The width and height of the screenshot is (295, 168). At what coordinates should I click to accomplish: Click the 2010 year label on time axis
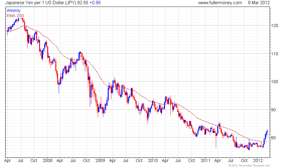pos(153,161)
